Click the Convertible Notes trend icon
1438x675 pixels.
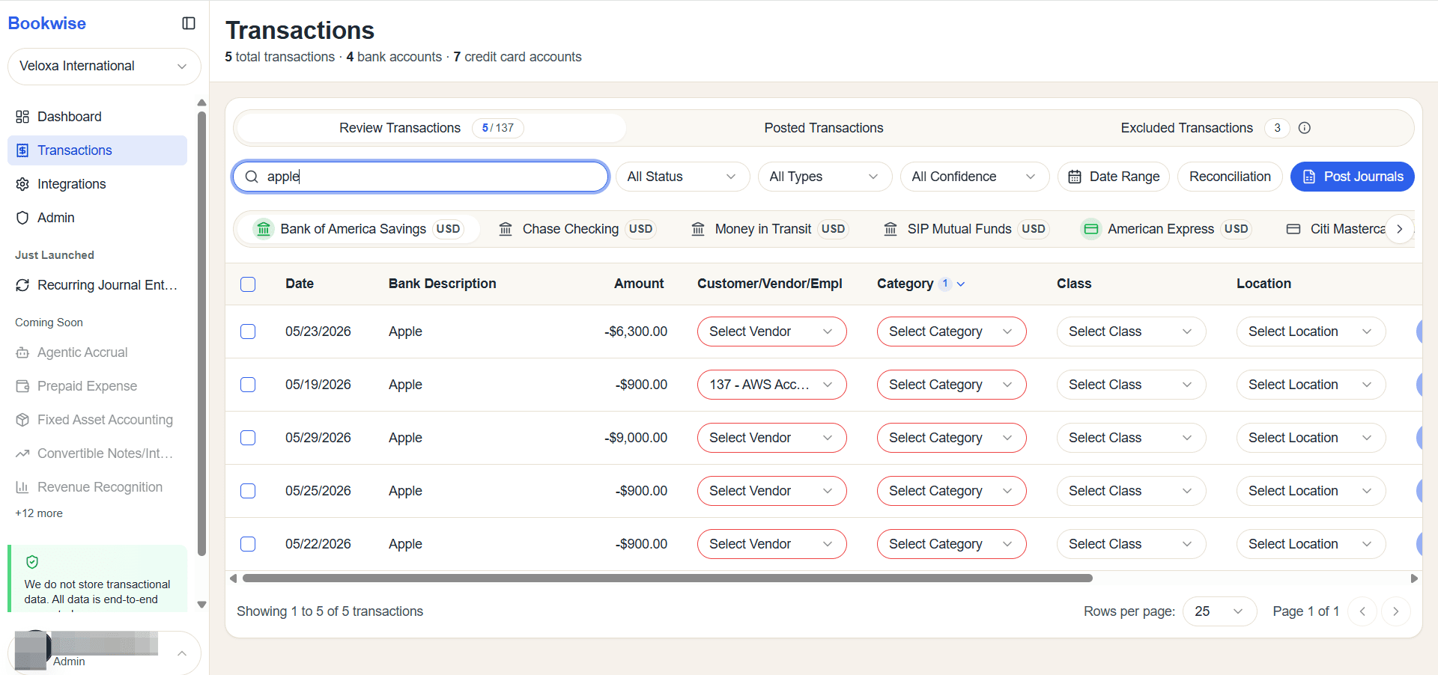[22, 453]
